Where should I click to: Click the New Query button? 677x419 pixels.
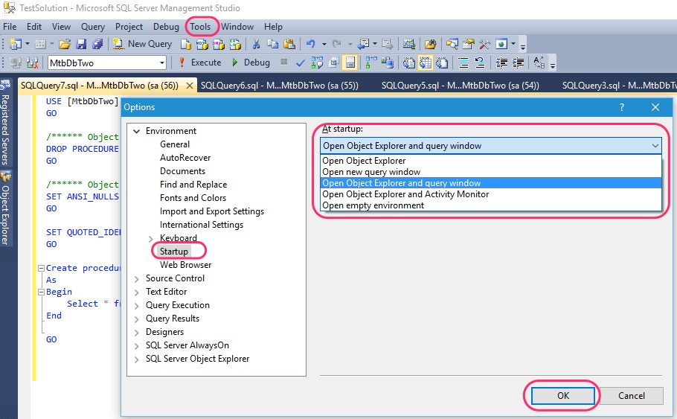tap(142, 44)
